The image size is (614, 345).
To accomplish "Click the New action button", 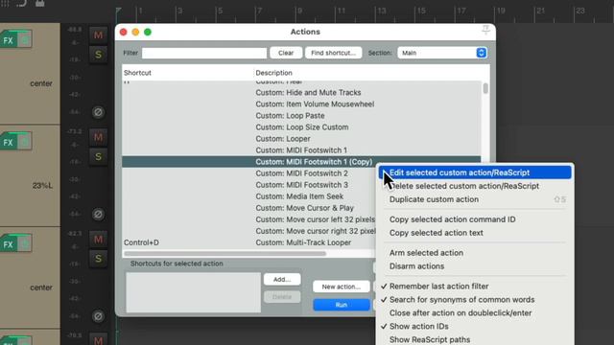I will click(342, 287).
